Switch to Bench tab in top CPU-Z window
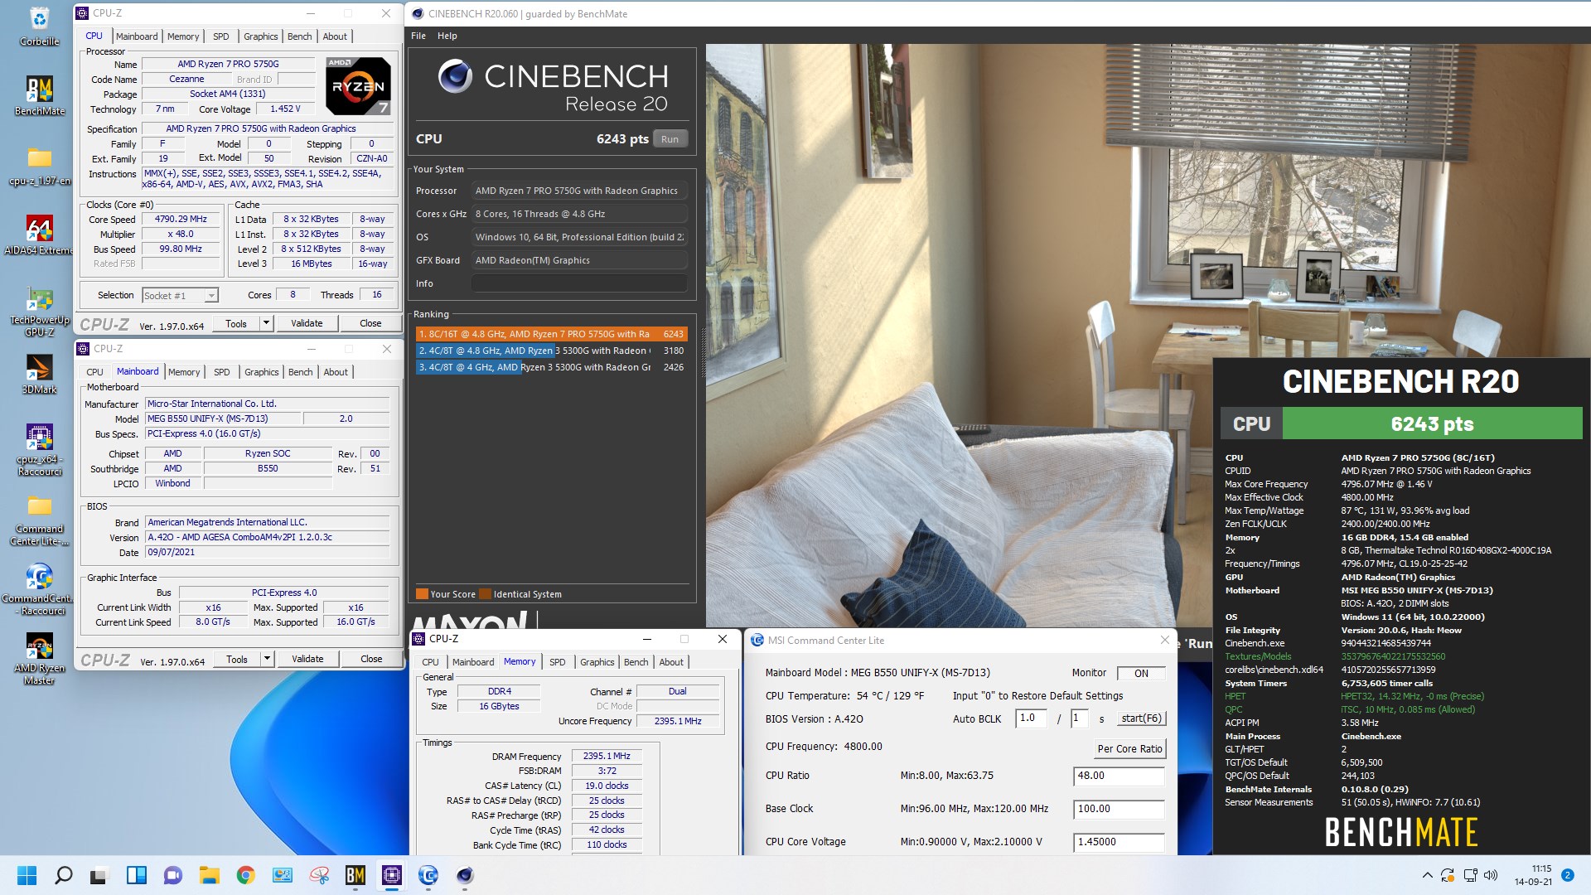The height and width of the screenshot is (895, 1591). tap(299, 36)
